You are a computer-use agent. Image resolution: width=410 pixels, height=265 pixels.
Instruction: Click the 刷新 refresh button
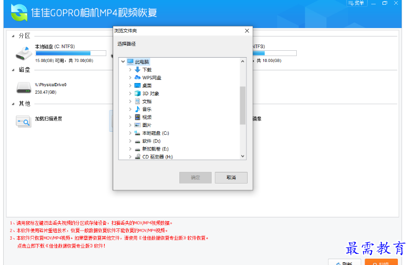pyautogui.click(x=344, y=262)
